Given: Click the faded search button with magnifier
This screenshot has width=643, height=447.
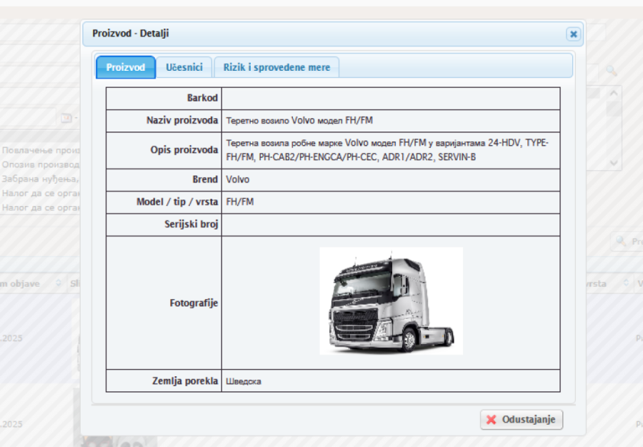Looking at the screenshot, I should click(626, 242).
